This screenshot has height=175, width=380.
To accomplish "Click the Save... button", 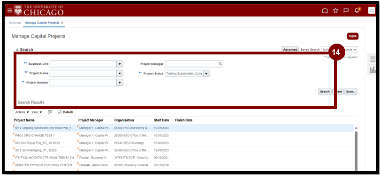I will coord(350,91).
